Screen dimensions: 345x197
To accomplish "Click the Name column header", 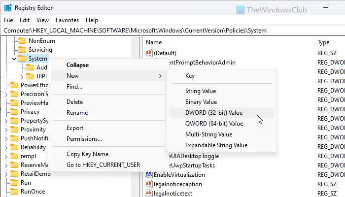I will pos(154,42).
